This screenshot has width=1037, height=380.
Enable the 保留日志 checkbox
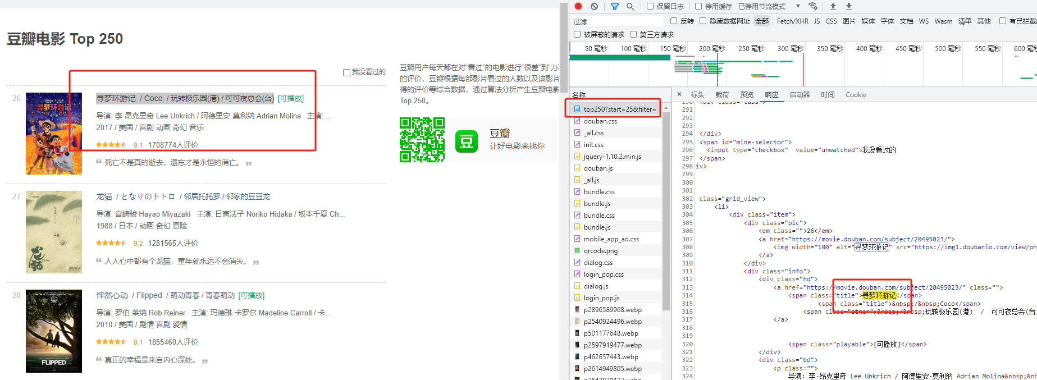click(650, 7)
